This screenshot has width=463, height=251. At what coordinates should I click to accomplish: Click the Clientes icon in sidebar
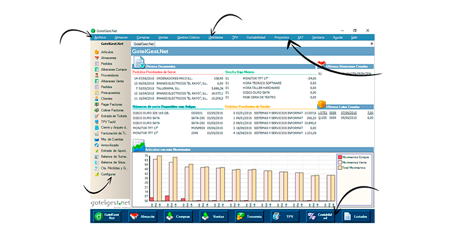tap(96, 99)
